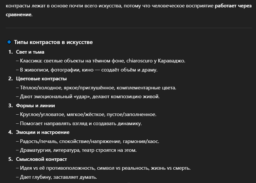Click heading "Типы контрастов в искусстве"
The width and height of the screenshot is (256, 183).
pyautogui.click(x=53, y=42)
